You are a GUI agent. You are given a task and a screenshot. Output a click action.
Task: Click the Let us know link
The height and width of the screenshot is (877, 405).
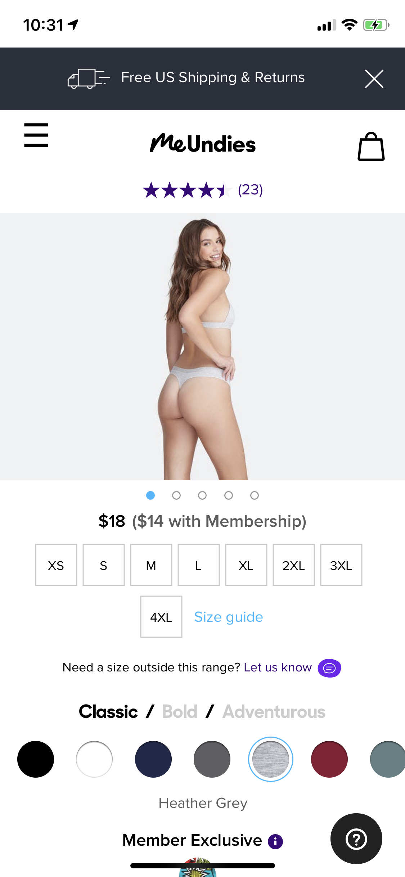[278, 667]
